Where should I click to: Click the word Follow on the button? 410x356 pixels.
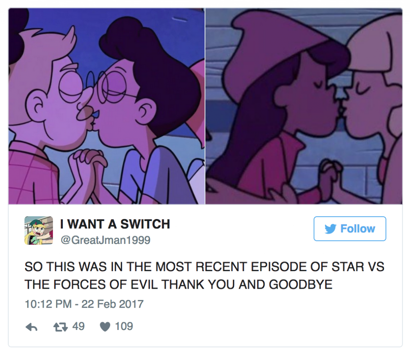(x=358, y=229)
